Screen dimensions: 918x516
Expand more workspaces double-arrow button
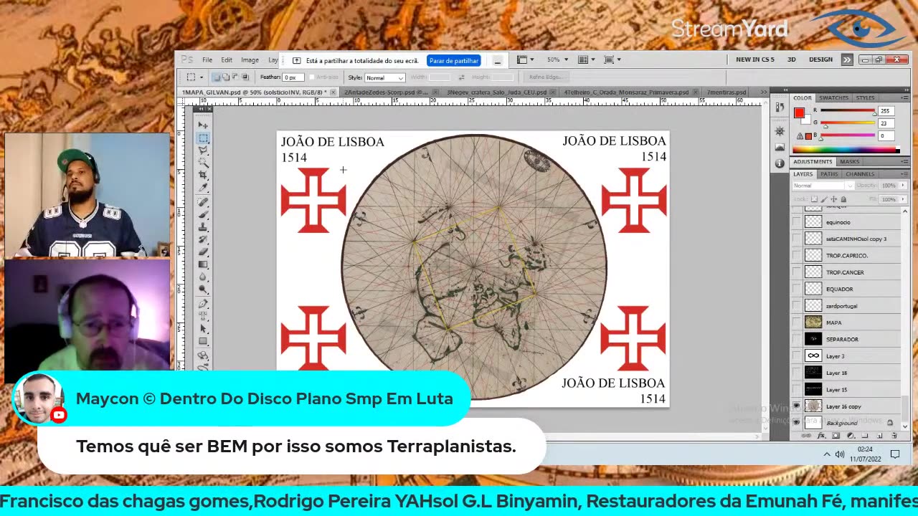(847, 59)
